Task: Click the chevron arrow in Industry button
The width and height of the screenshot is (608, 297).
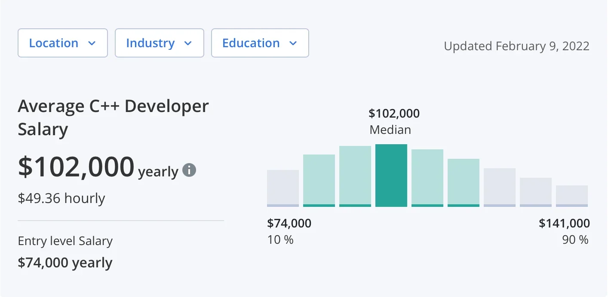Action: point(188,43)
